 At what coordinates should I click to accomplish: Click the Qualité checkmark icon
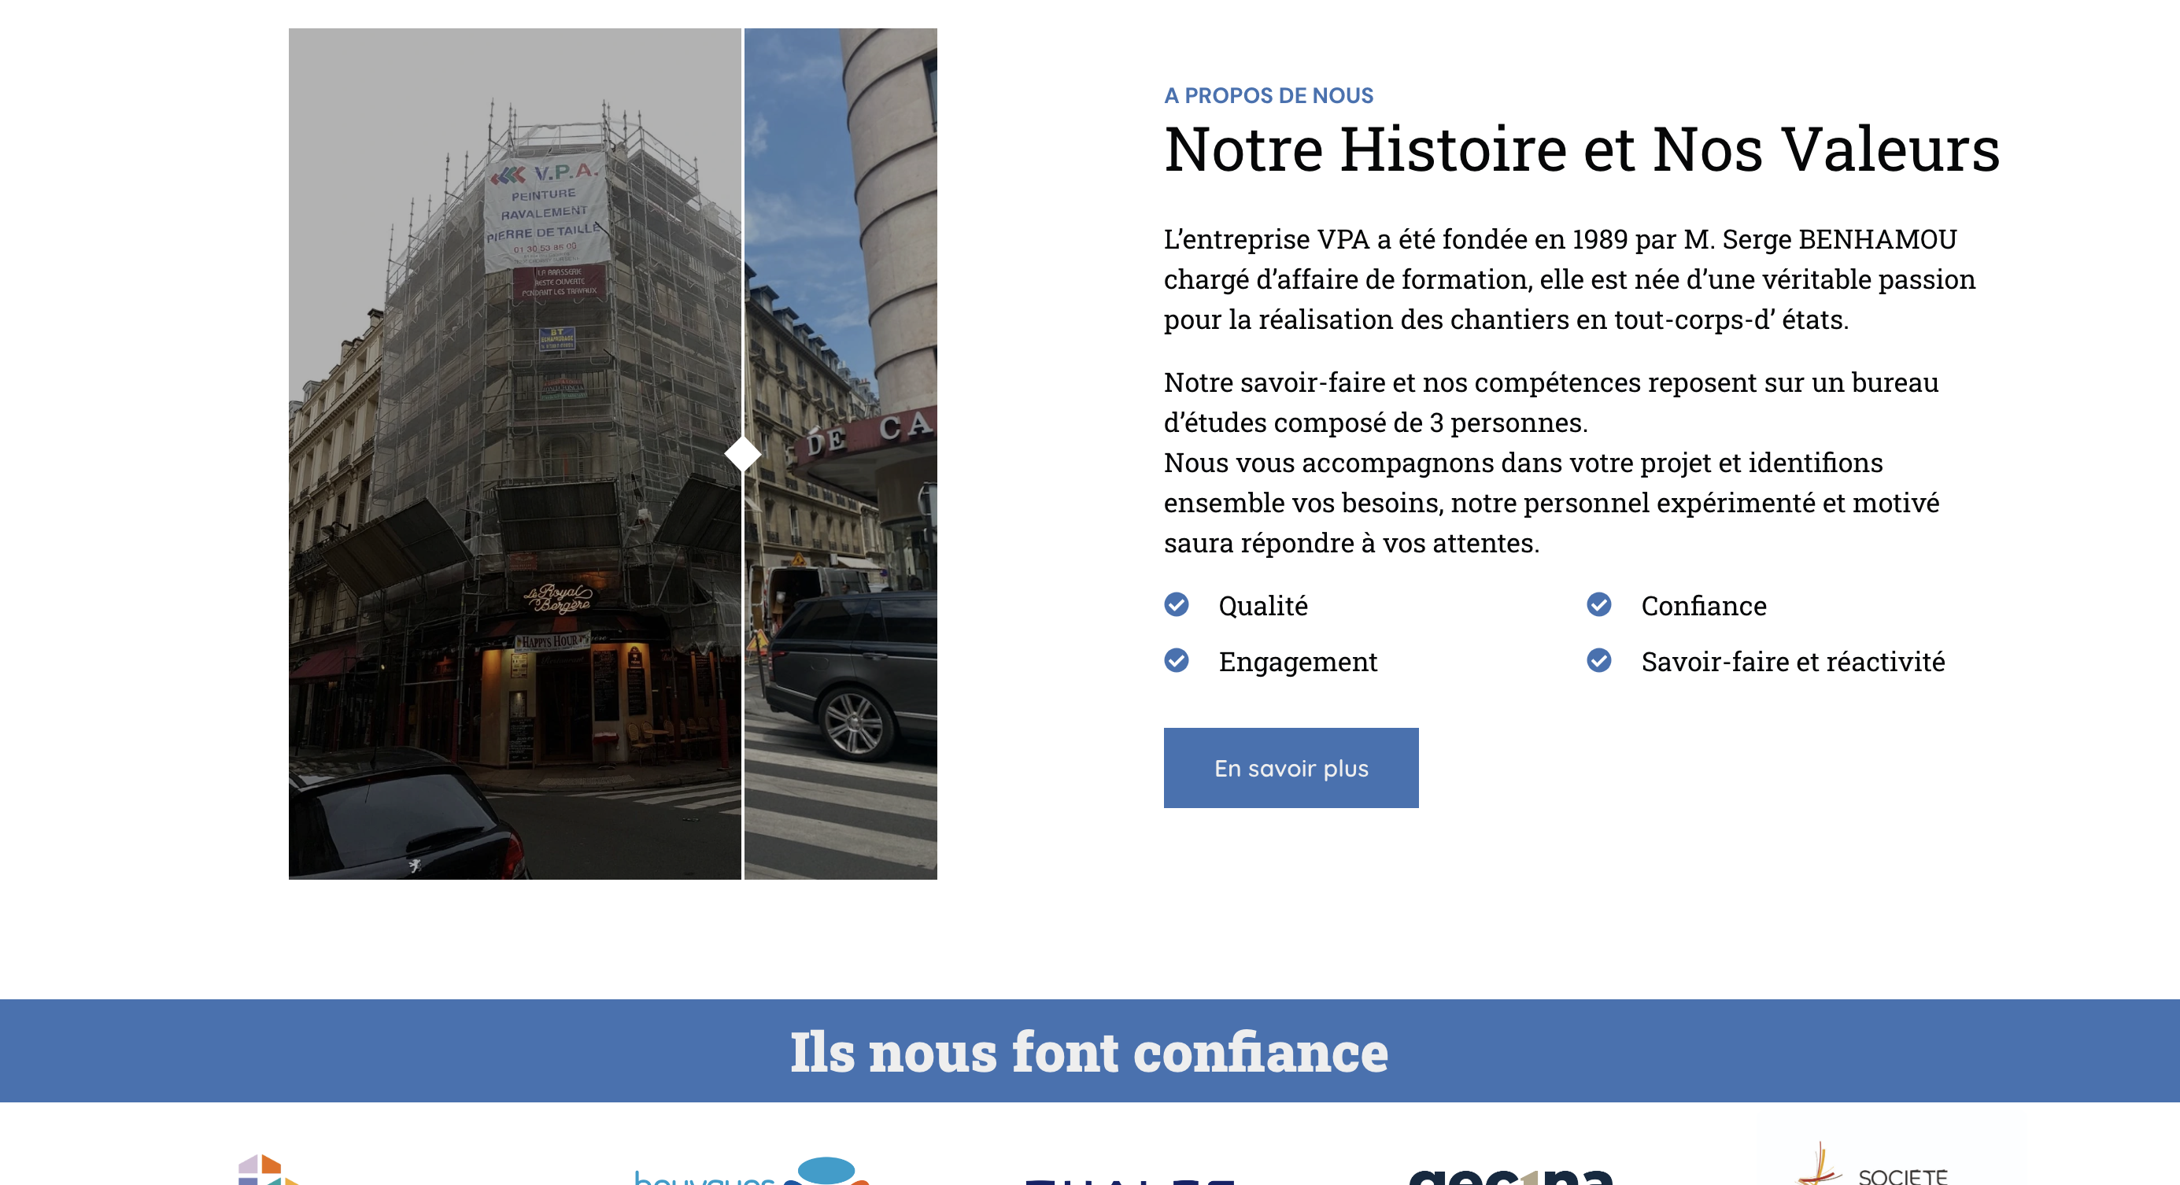point(1177,605)
